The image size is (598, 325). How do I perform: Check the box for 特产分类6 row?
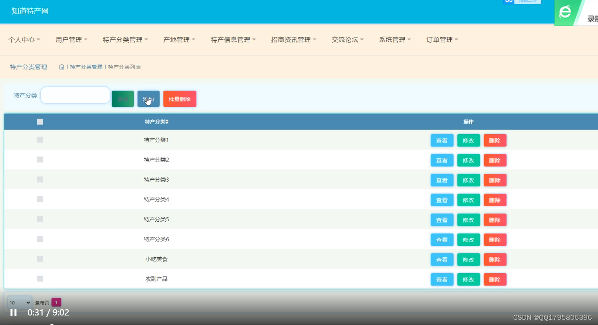click(40, 239)
